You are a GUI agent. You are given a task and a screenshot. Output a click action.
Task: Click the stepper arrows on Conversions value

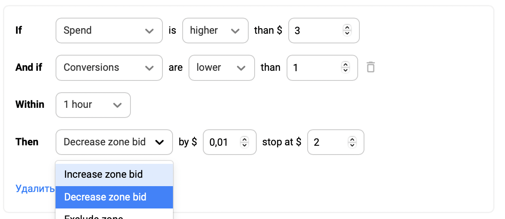345,67
